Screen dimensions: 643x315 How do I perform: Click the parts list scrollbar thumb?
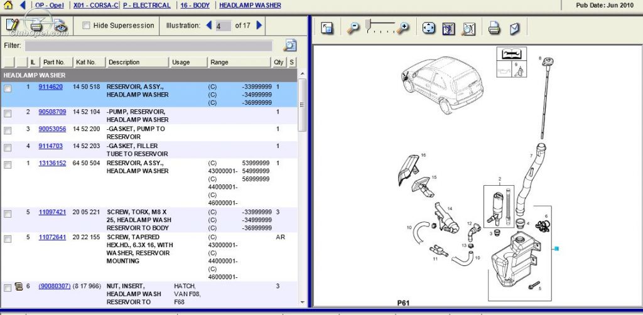pos(303,105)
